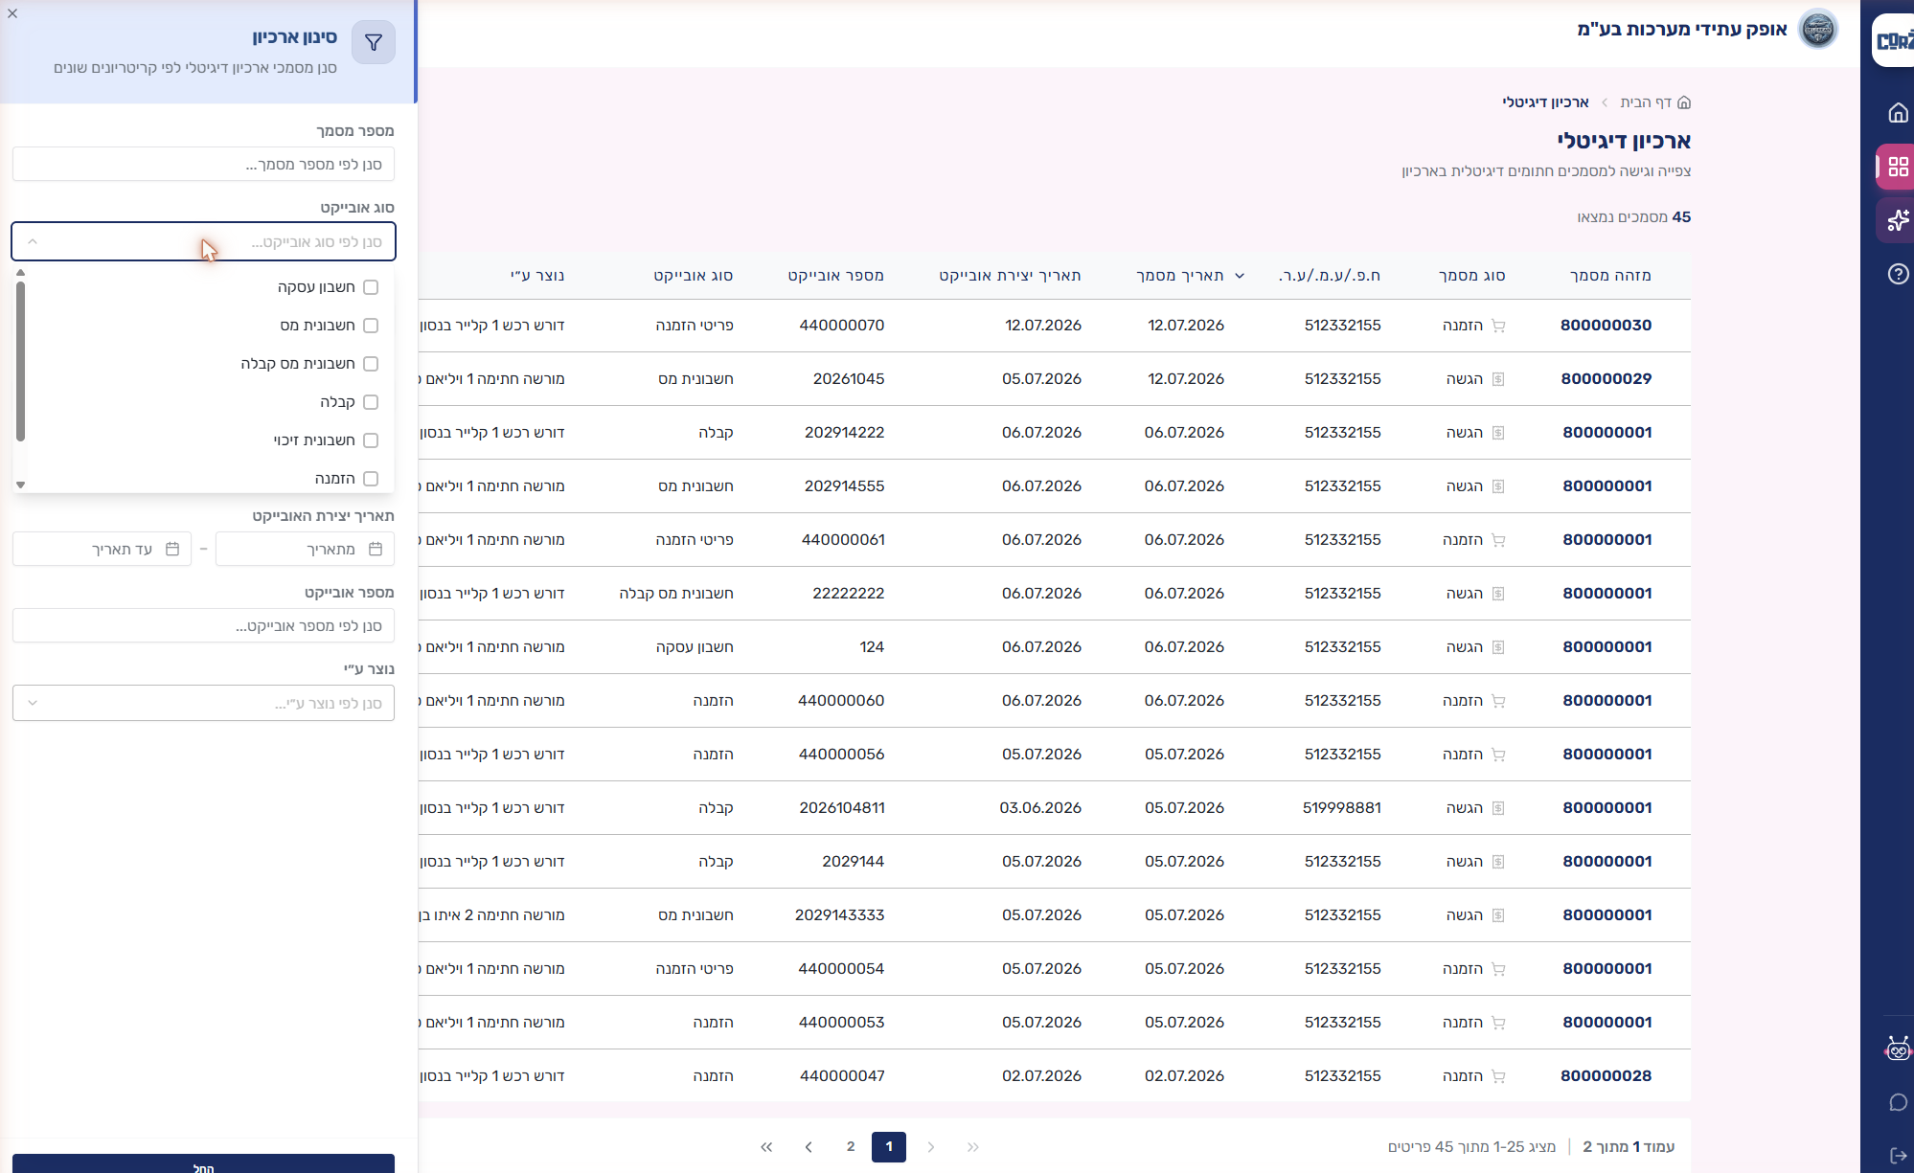
Task: Click the calendar icon in מתאריך field
Action: pos(376,549)
